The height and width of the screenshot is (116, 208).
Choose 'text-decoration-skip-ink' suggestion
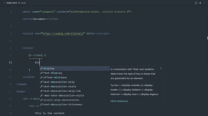[75, 91]
